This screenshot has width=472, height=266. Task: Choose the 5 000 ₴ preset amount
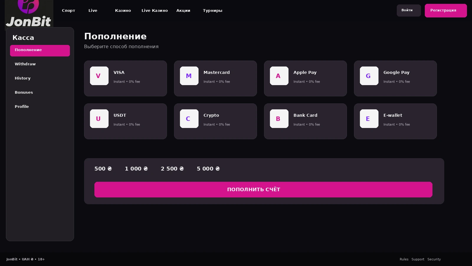208,169
